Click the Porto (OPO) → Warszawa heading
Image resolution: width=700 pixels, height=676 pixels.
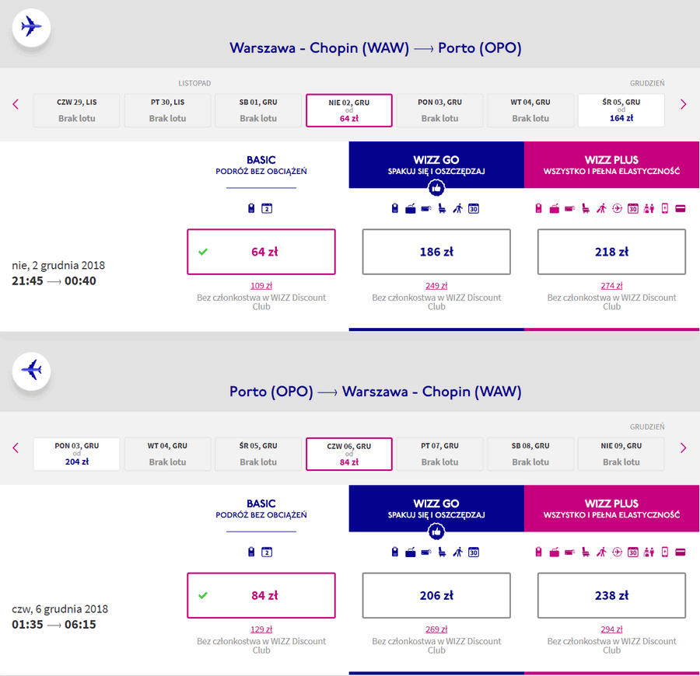click(x=376, y=392)
